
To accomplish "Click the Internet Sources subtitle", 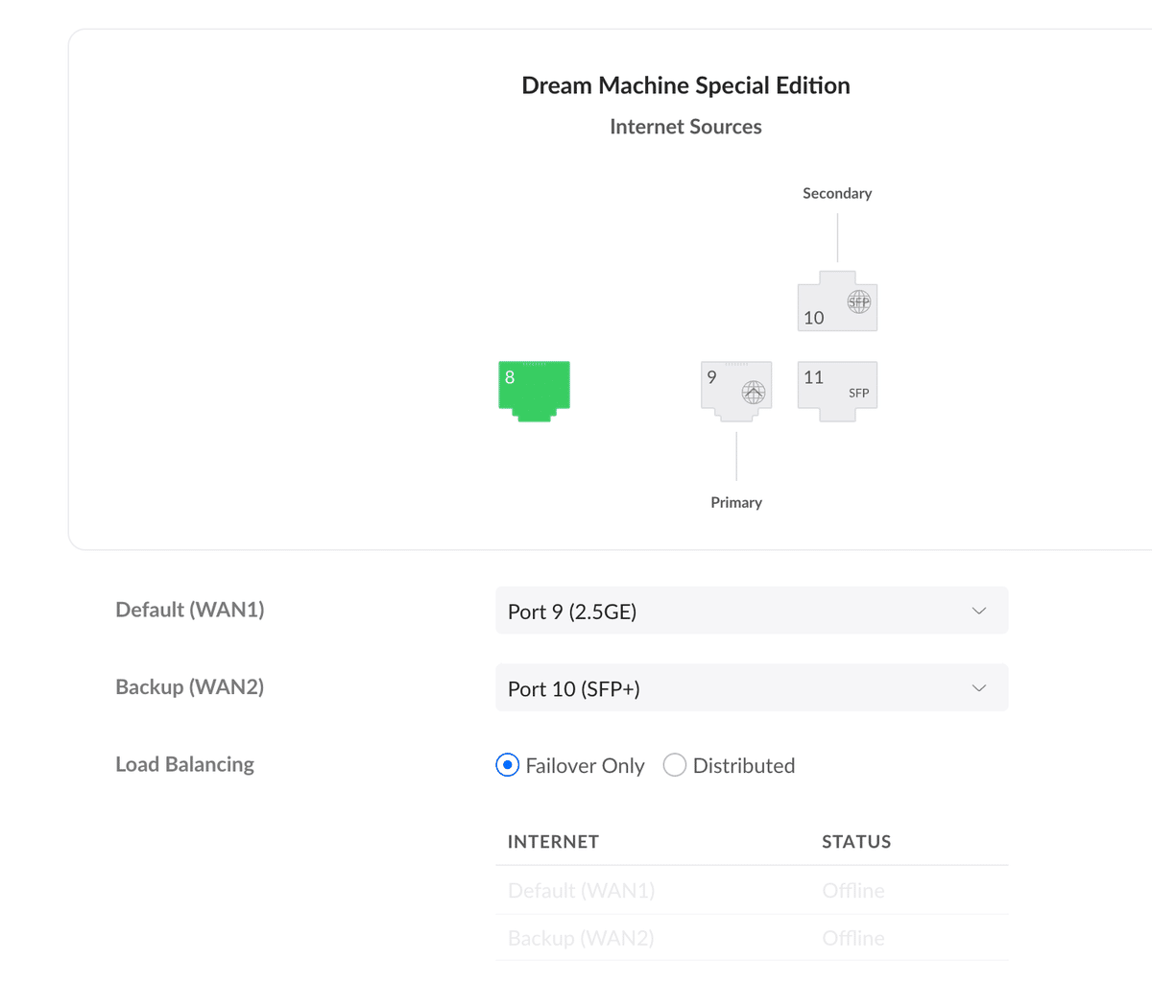I will [x=685, y=127].
